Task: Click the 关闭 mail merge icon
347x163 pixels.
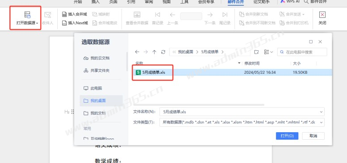Action: (322, 15)
